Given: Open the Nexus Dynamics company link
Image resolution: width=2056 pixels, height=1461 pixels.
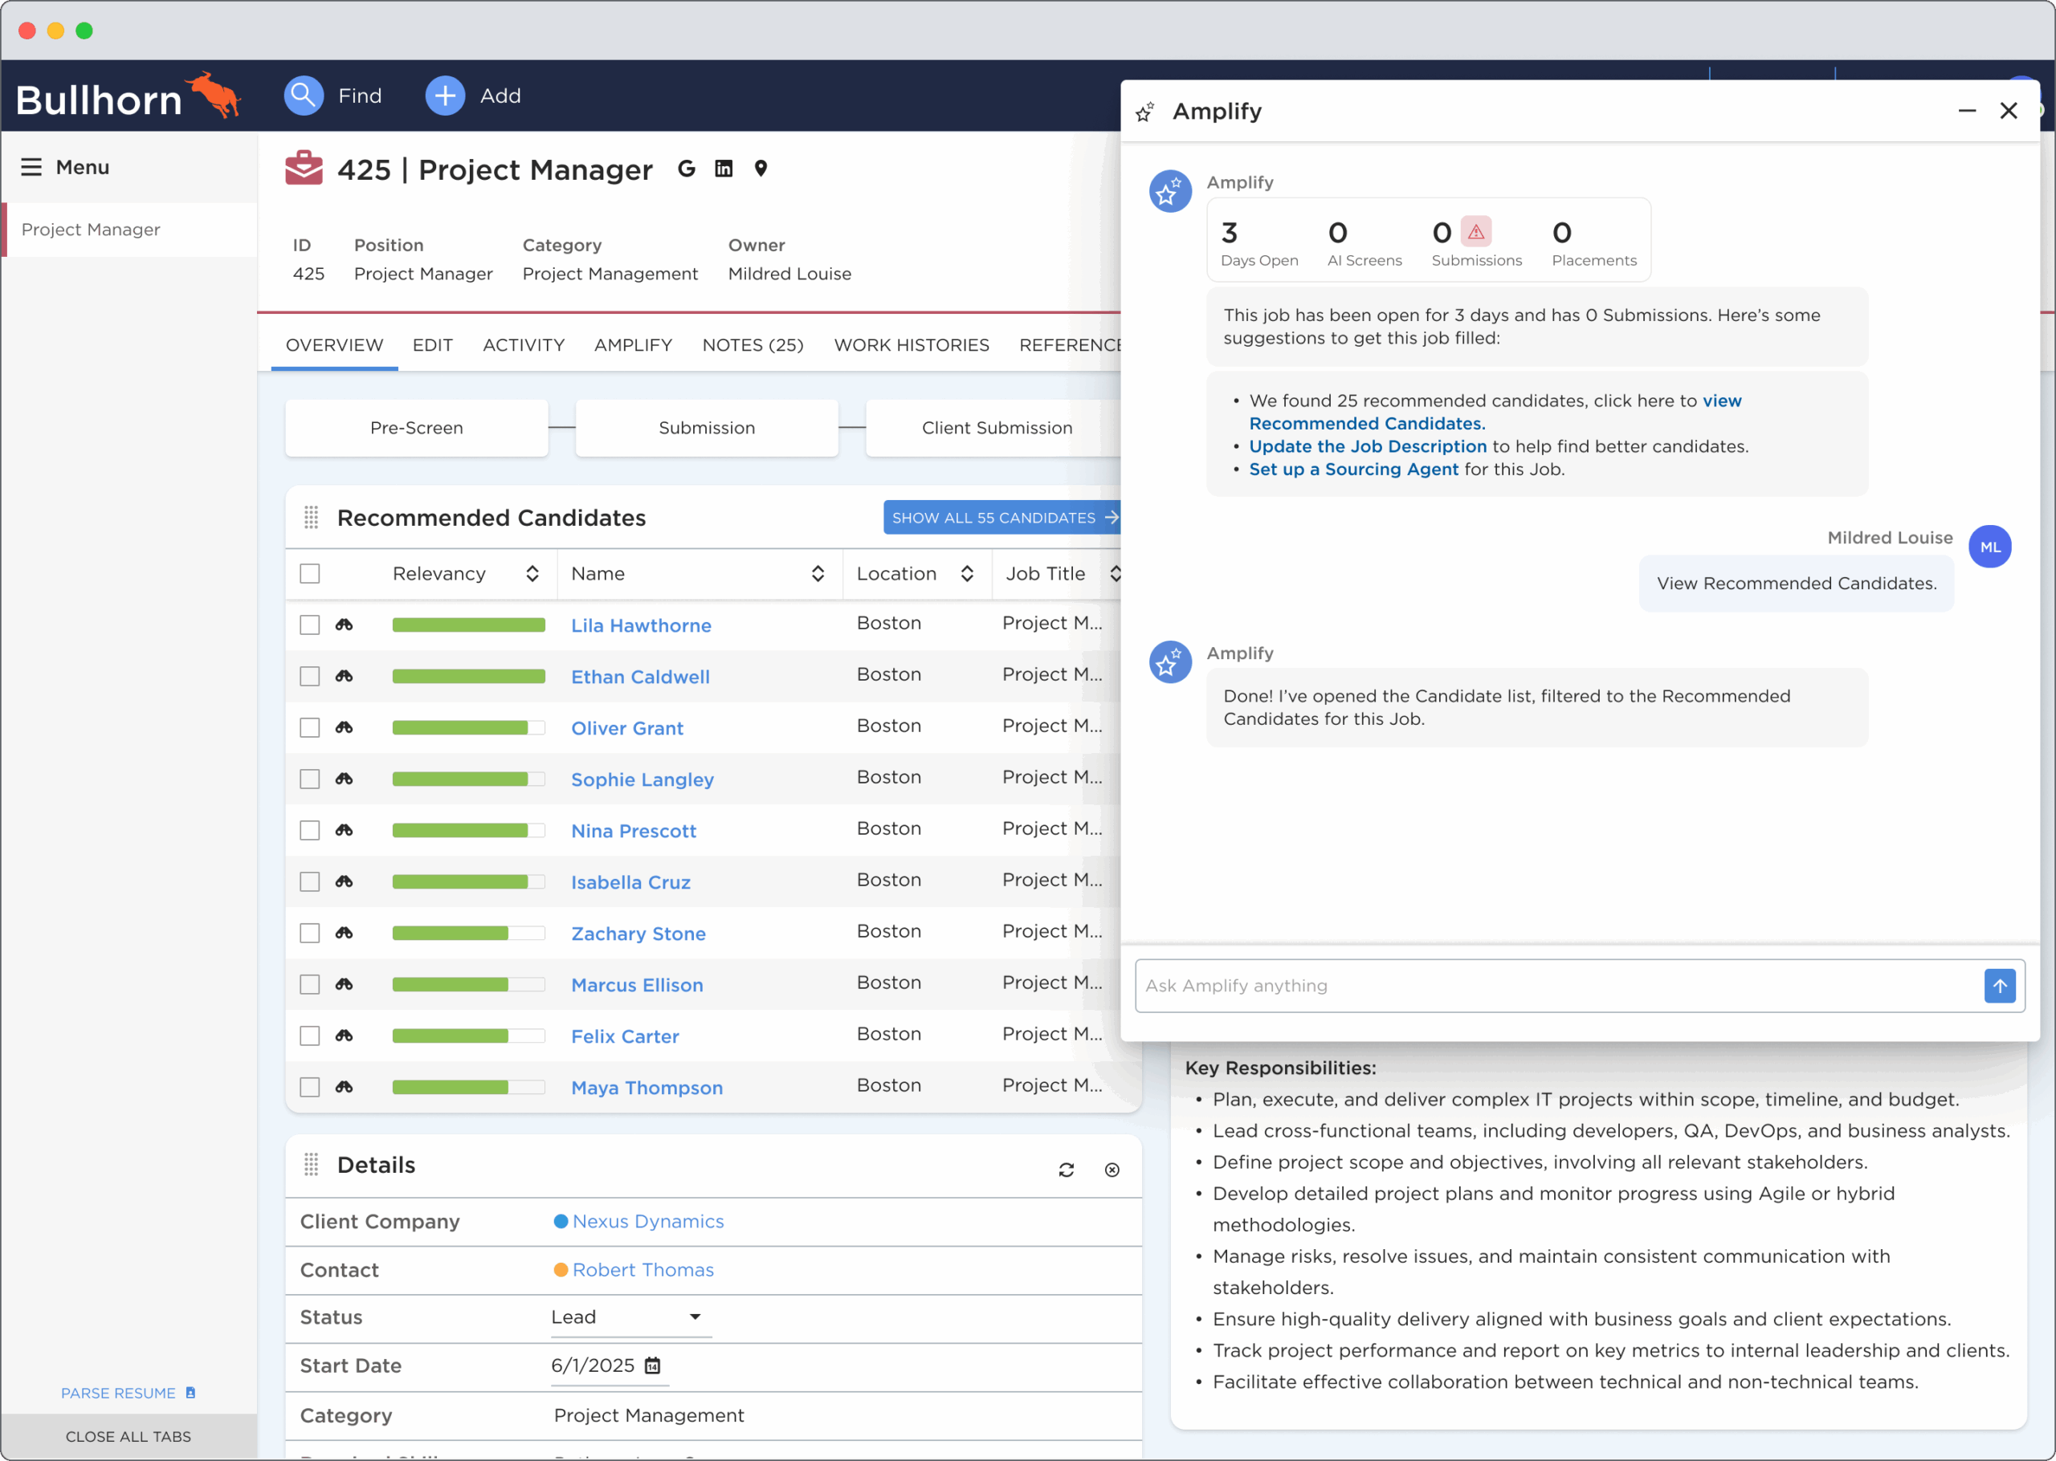Looking at the screenshot, I should 647,1221.
